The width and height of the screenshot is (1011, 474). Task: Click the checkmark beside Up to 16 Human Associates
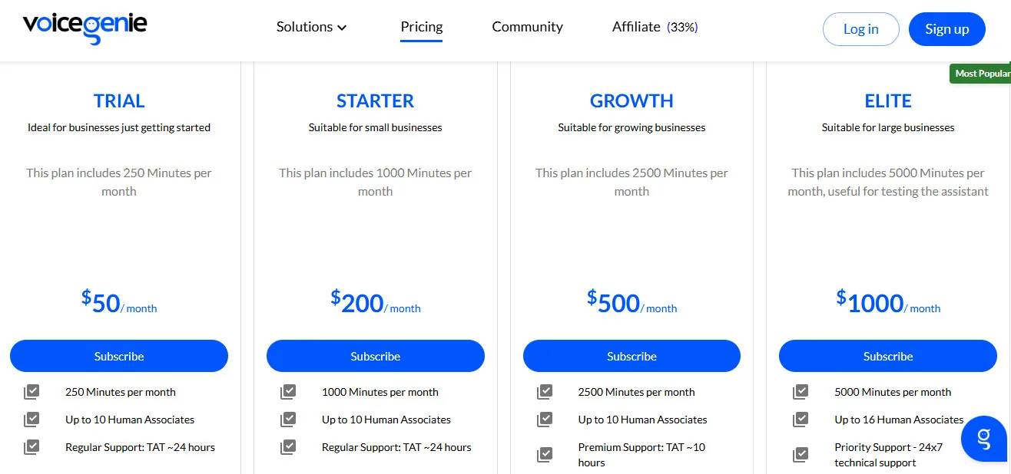(801, 419)
